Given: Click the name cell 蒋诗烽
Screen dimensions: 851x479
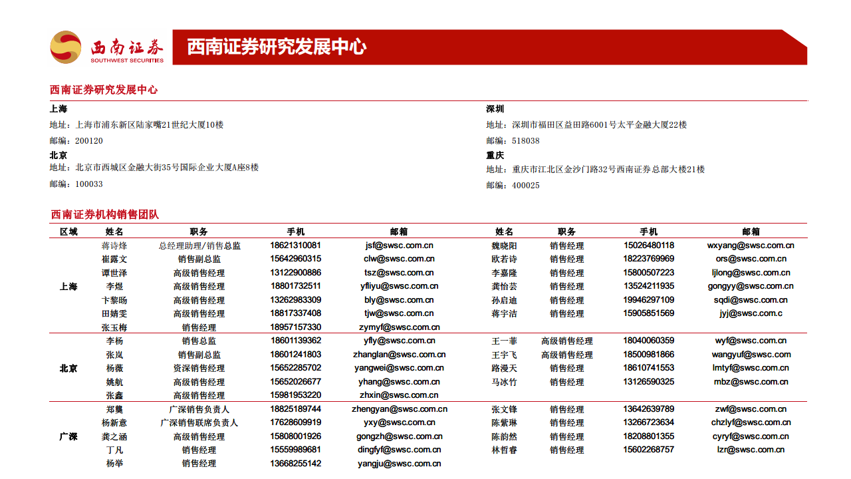Looking at the screenshot, I should point(114,245).
